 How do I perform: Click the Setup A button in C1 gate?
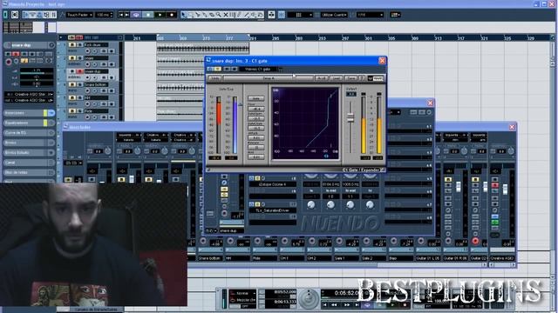point(269,78)
